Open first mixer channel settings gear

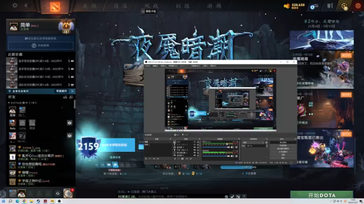pos(237,147)
